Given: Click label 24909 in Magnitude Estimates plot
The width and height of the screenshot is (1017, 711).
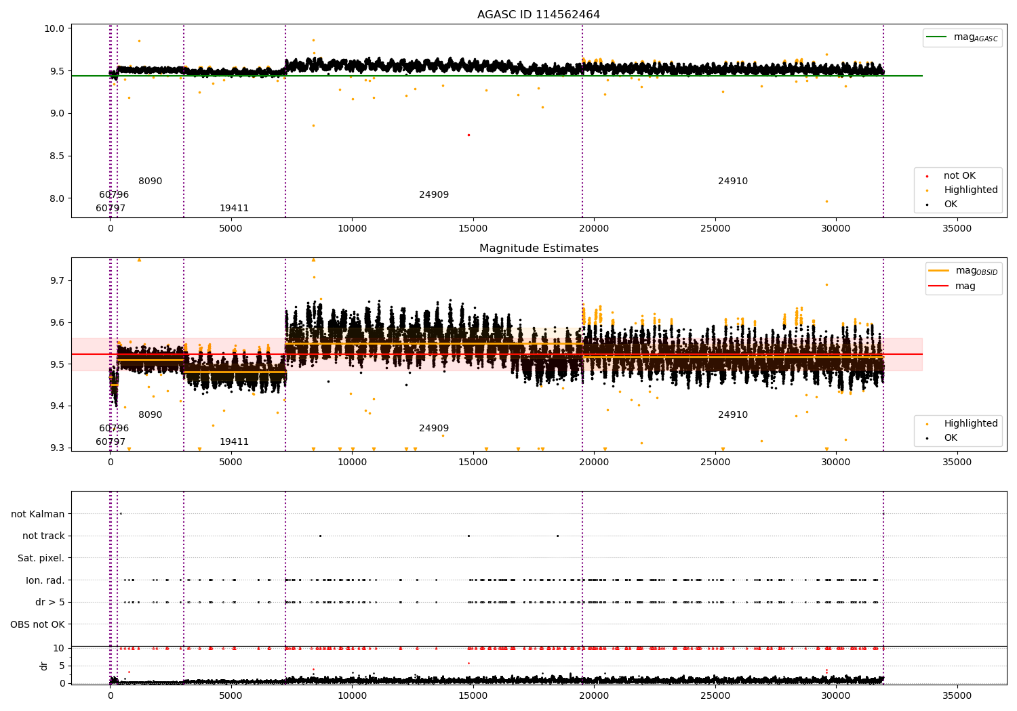Looking at the screenshot, I should 434,429.
